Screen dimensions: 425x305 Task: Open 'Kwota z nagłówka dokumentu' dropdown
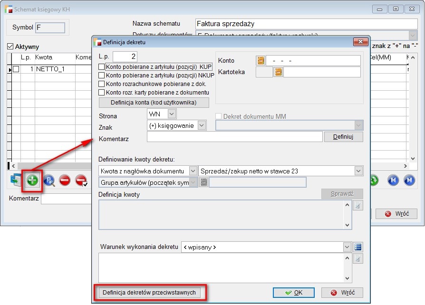tap(193, 171)
